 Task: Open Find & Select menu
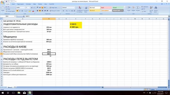(156, 9)
